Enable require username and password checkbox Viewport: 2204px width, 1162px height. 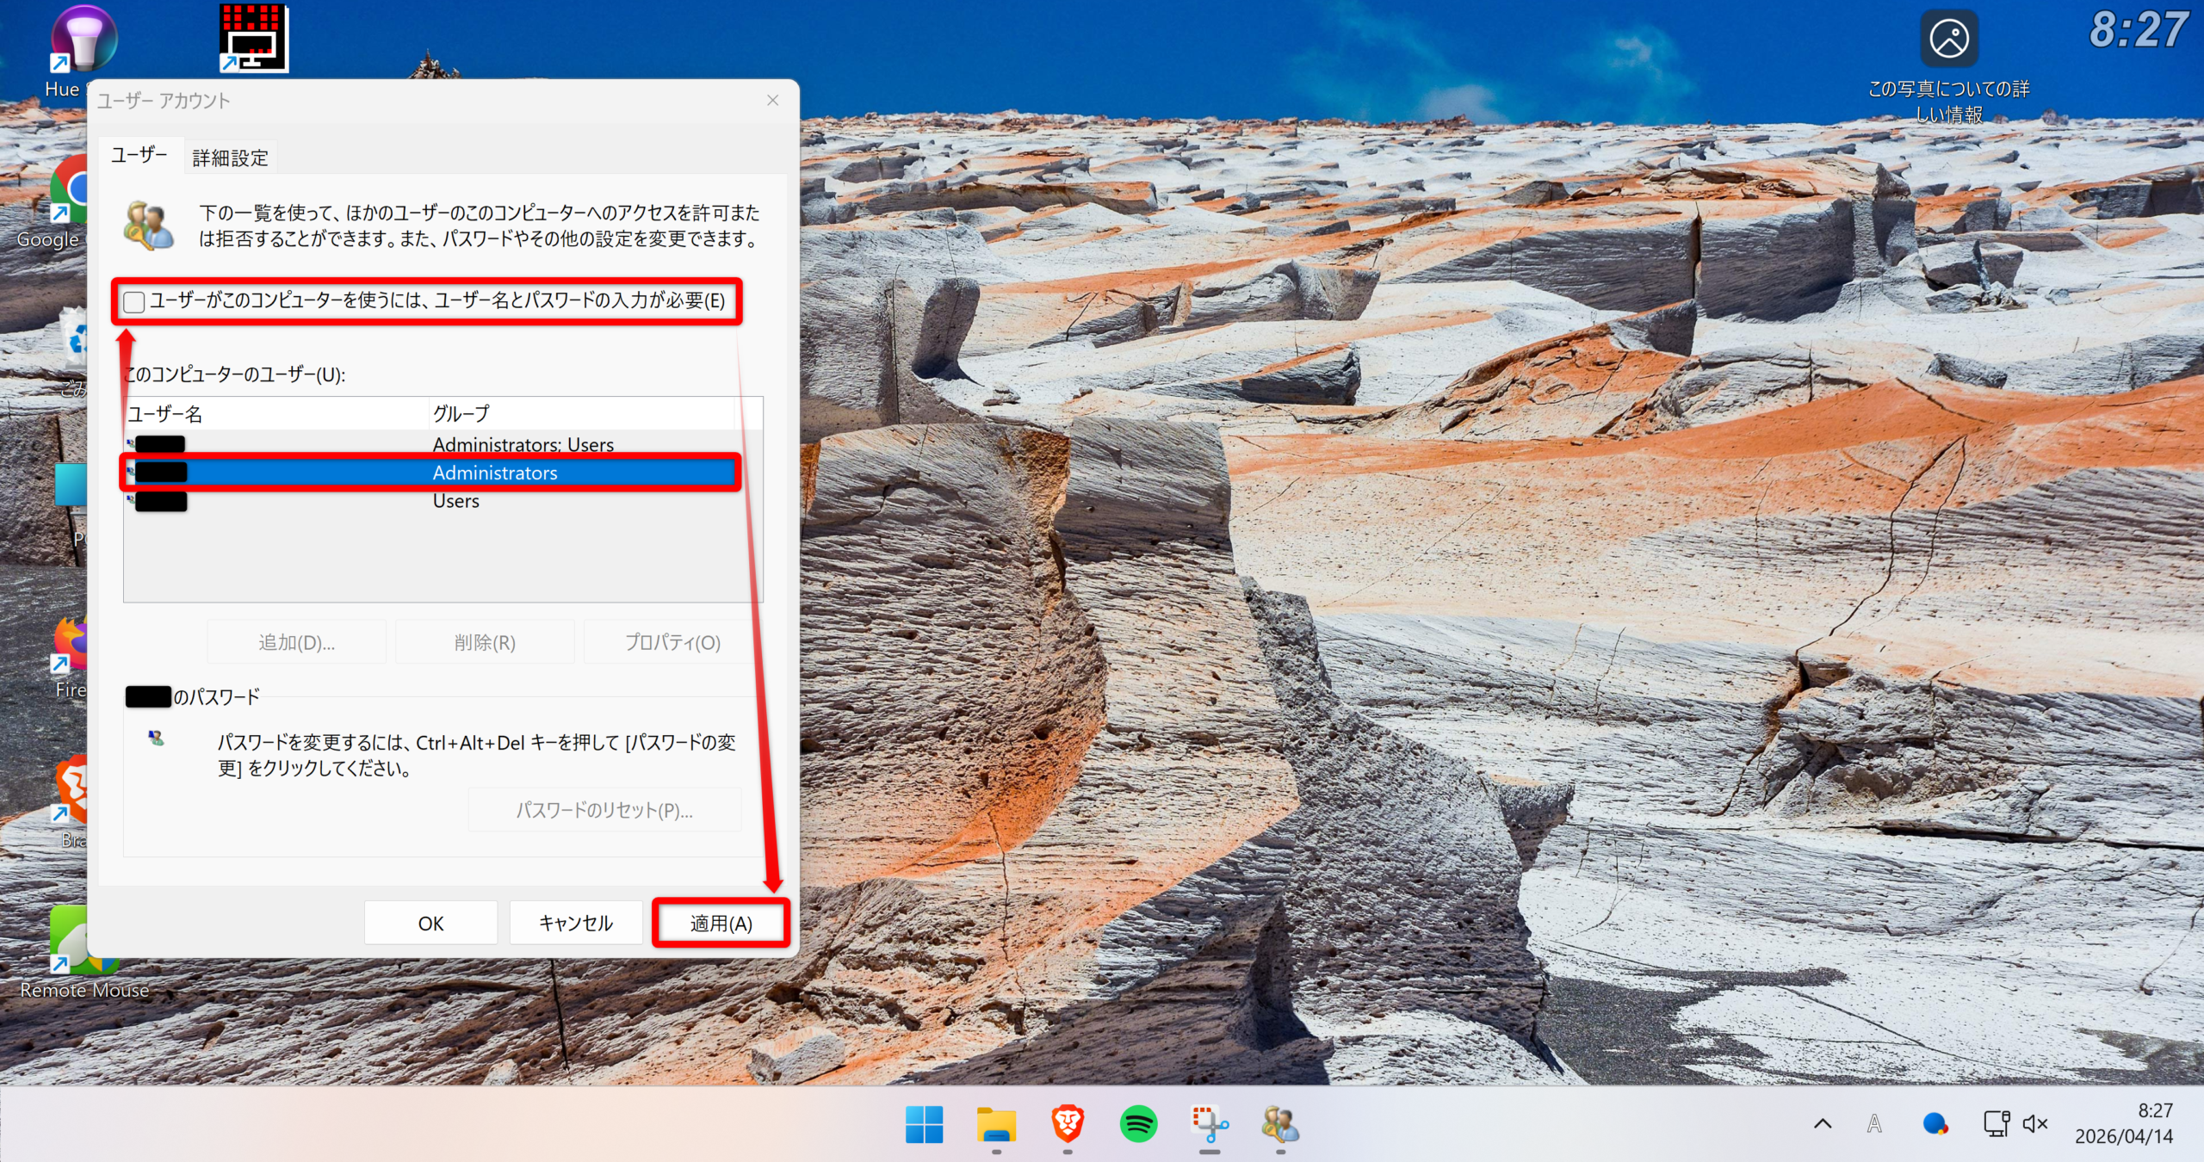(134, 302)
